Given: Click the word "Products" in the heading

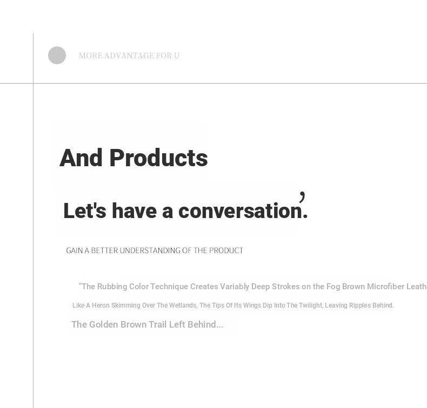Looking at the screenshot, I should pyautogui.click(x=158, y=158).
